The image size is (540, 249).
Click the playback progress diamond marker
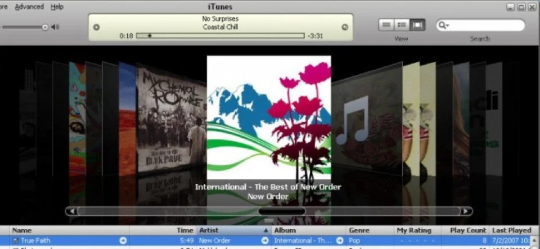(150, 35)
